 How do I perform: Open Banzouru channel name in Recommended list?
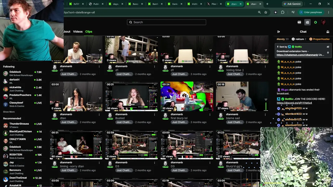click(x=15, y=170)
